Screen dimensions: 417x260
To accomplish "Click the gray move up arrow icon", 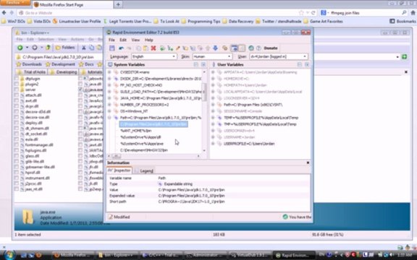I will 208,48.
